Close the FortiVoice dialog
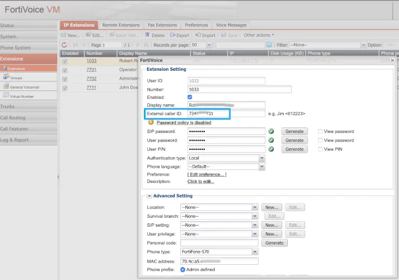 [392, 60]
